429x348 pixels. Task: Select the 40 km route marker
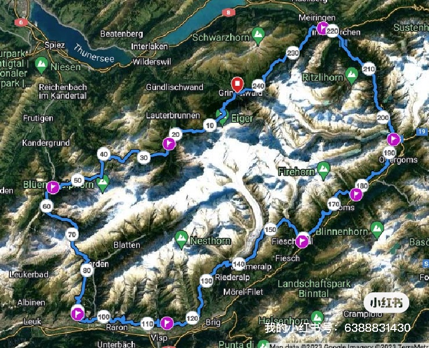(x=104, y=154)
